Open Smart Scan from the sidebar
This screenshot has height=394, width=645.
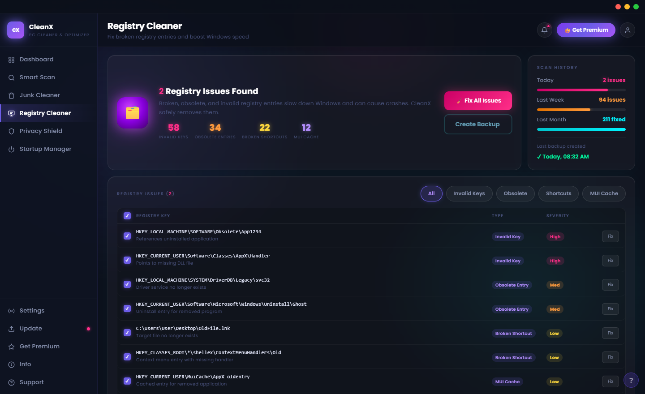pos(48,77)
